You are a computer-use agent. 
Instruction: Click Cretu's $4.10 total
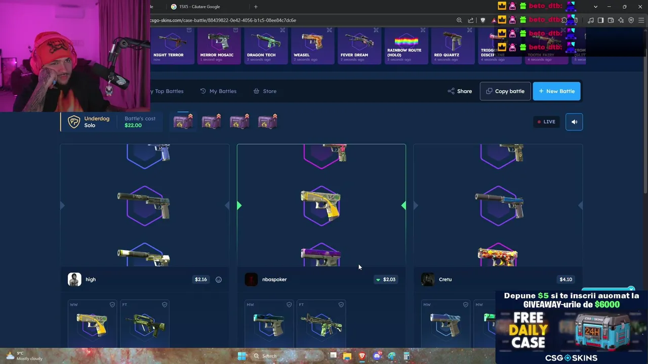(x=565, y=280)
